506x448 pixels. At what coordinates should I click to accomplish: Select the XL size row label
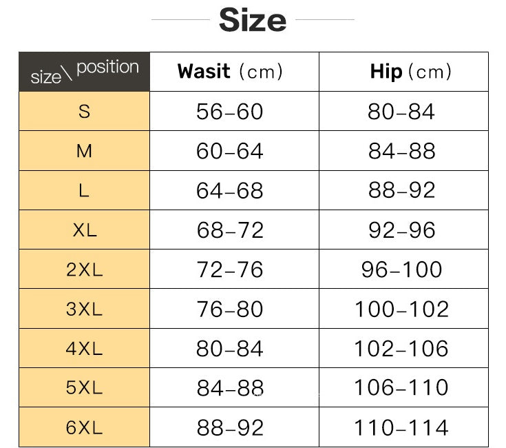coord(84,230)
